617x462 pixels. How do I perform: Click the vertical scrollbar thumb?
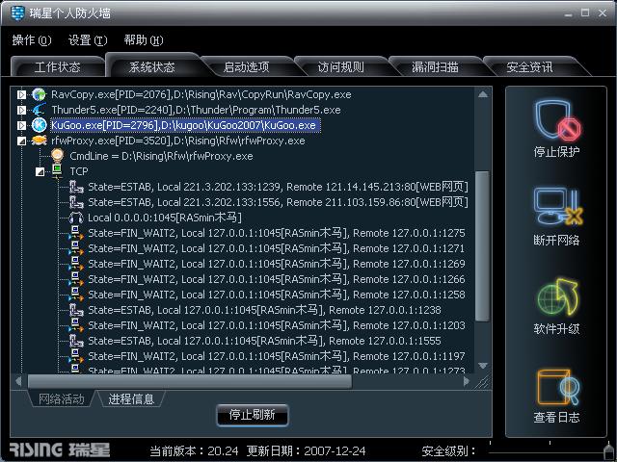pyautogui.click(x=483, y=246)
